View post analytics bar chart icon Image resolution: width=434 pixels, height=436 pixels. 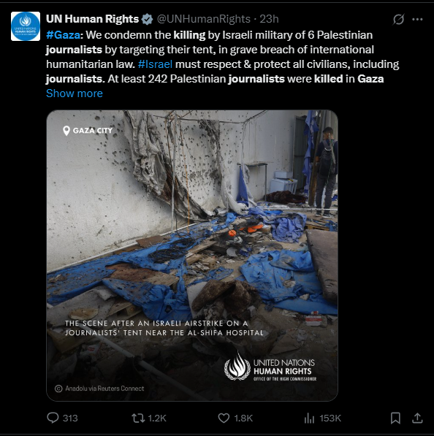[309, 418]
